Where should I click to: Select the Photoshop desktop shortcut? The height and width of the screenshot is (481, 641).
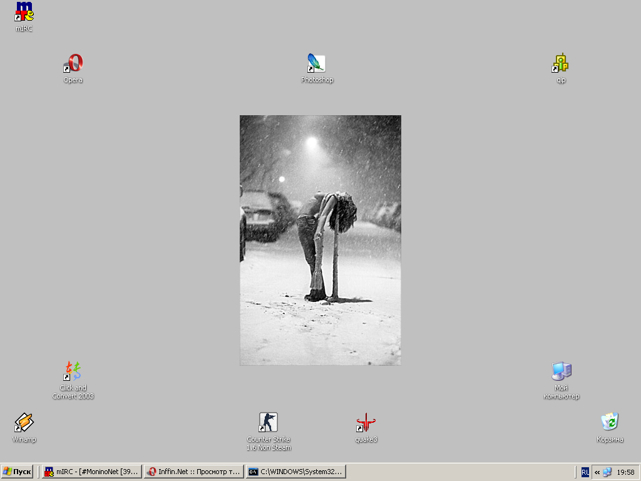317,64
